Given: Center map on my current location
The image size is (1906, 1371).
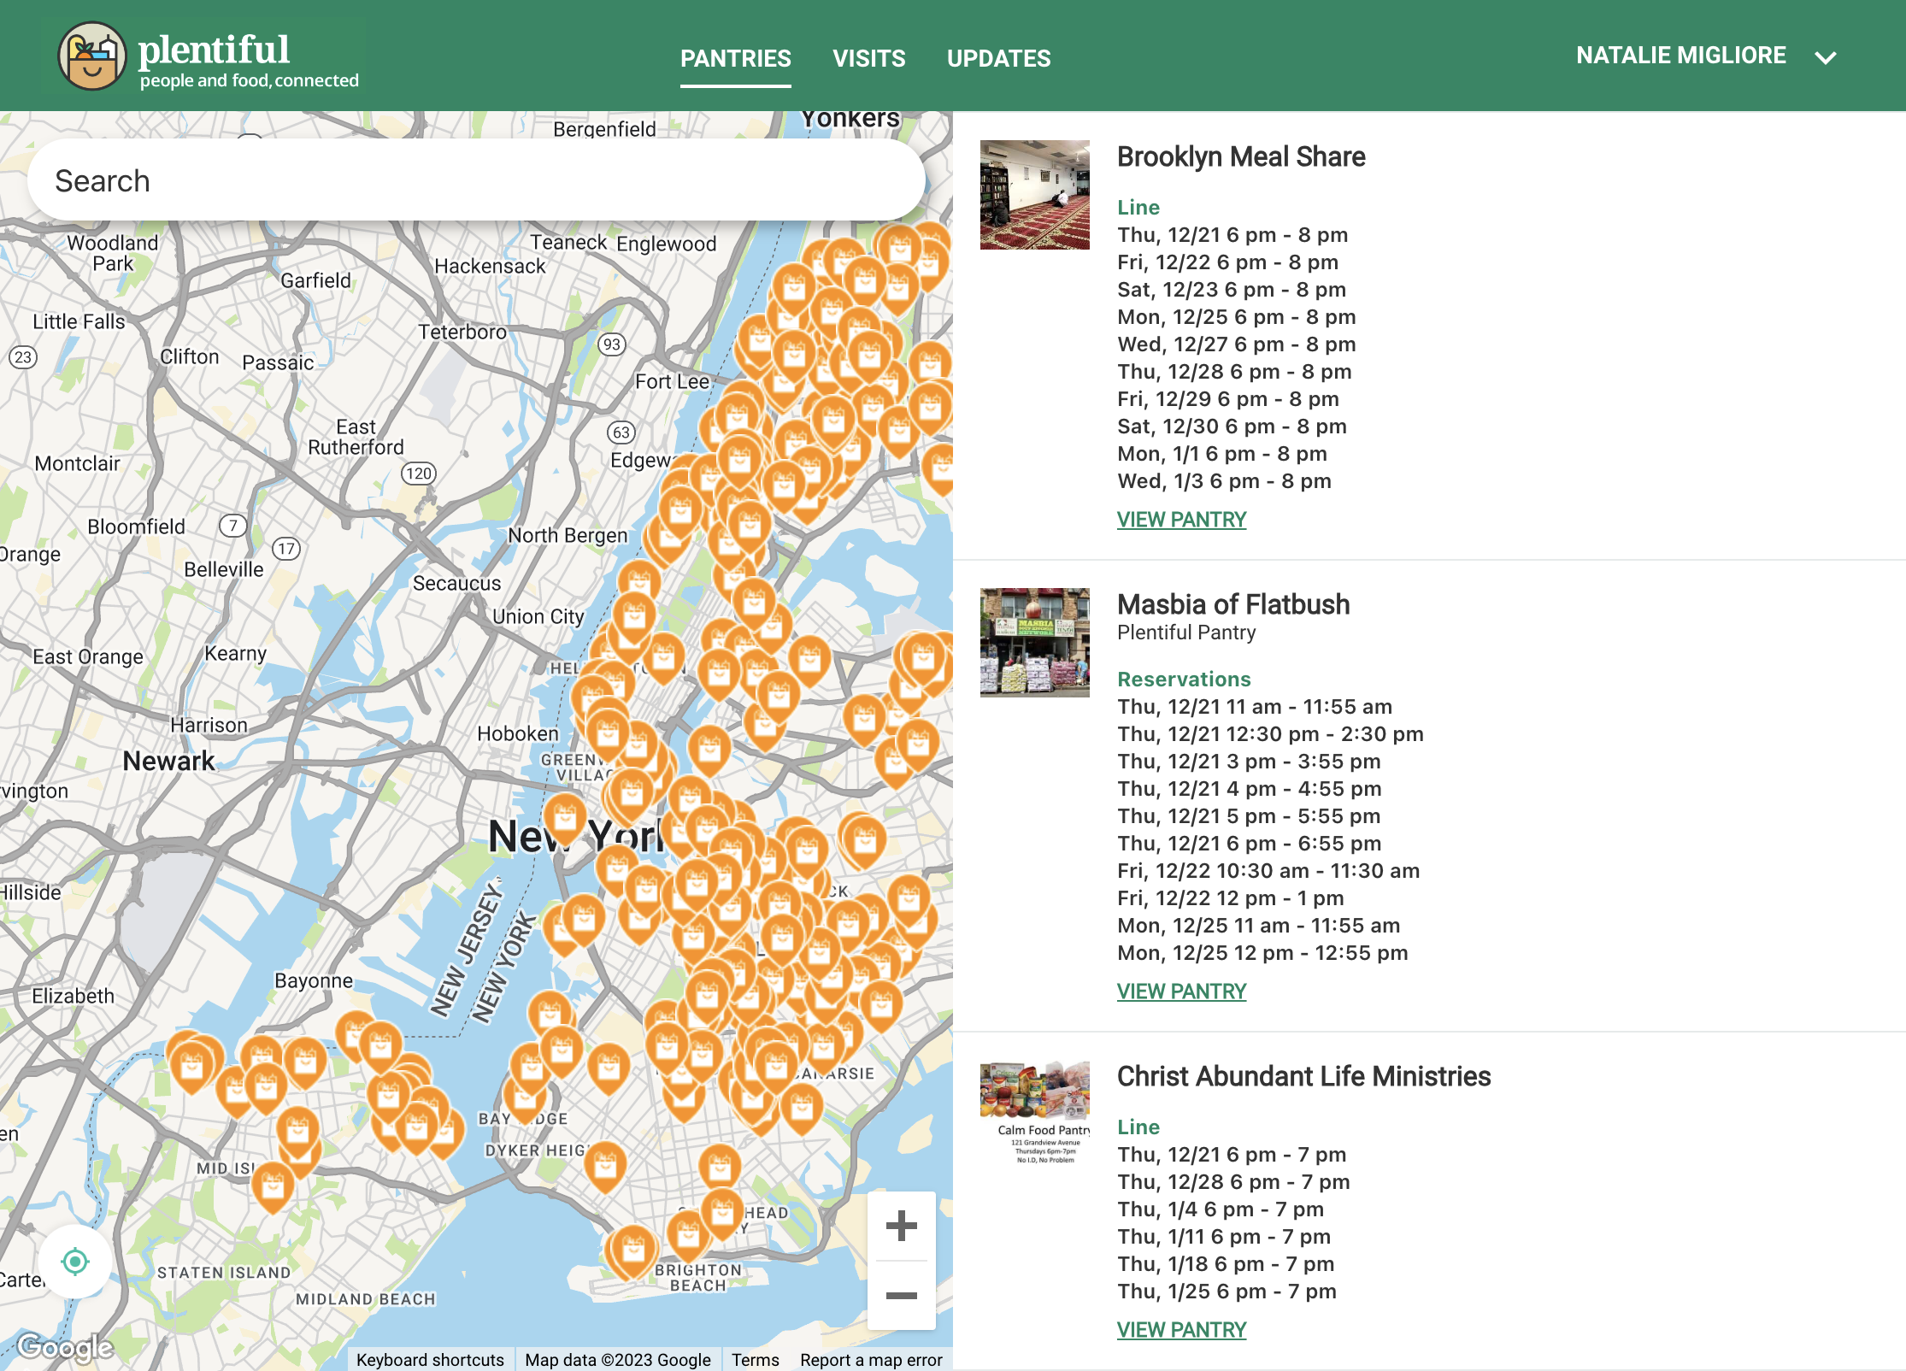Looking at the screenshot, I should (75, 1262).
